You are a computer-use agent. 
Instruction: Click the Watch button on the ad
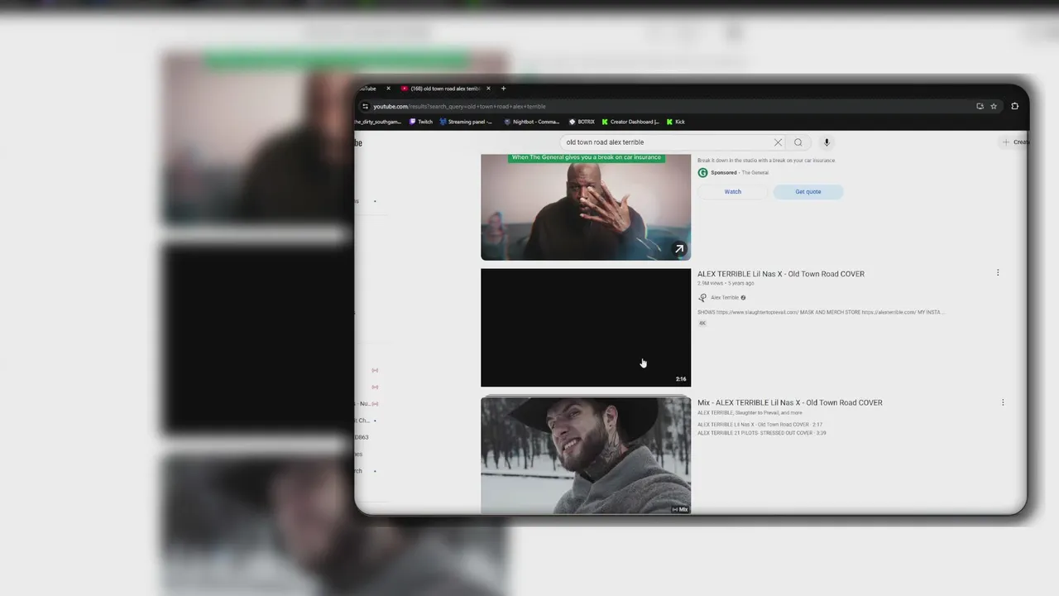coord(733,191)
